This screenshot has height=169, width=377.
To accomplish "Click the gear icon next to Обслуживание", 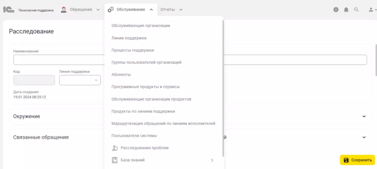I will pyautogui.click(x=110, y=9).
